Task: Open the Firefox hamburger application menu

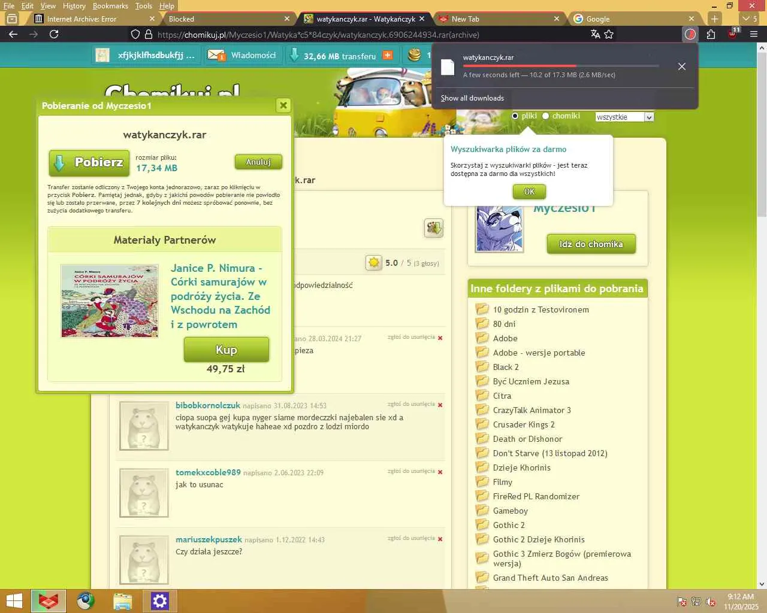Action: click(754, 34)
